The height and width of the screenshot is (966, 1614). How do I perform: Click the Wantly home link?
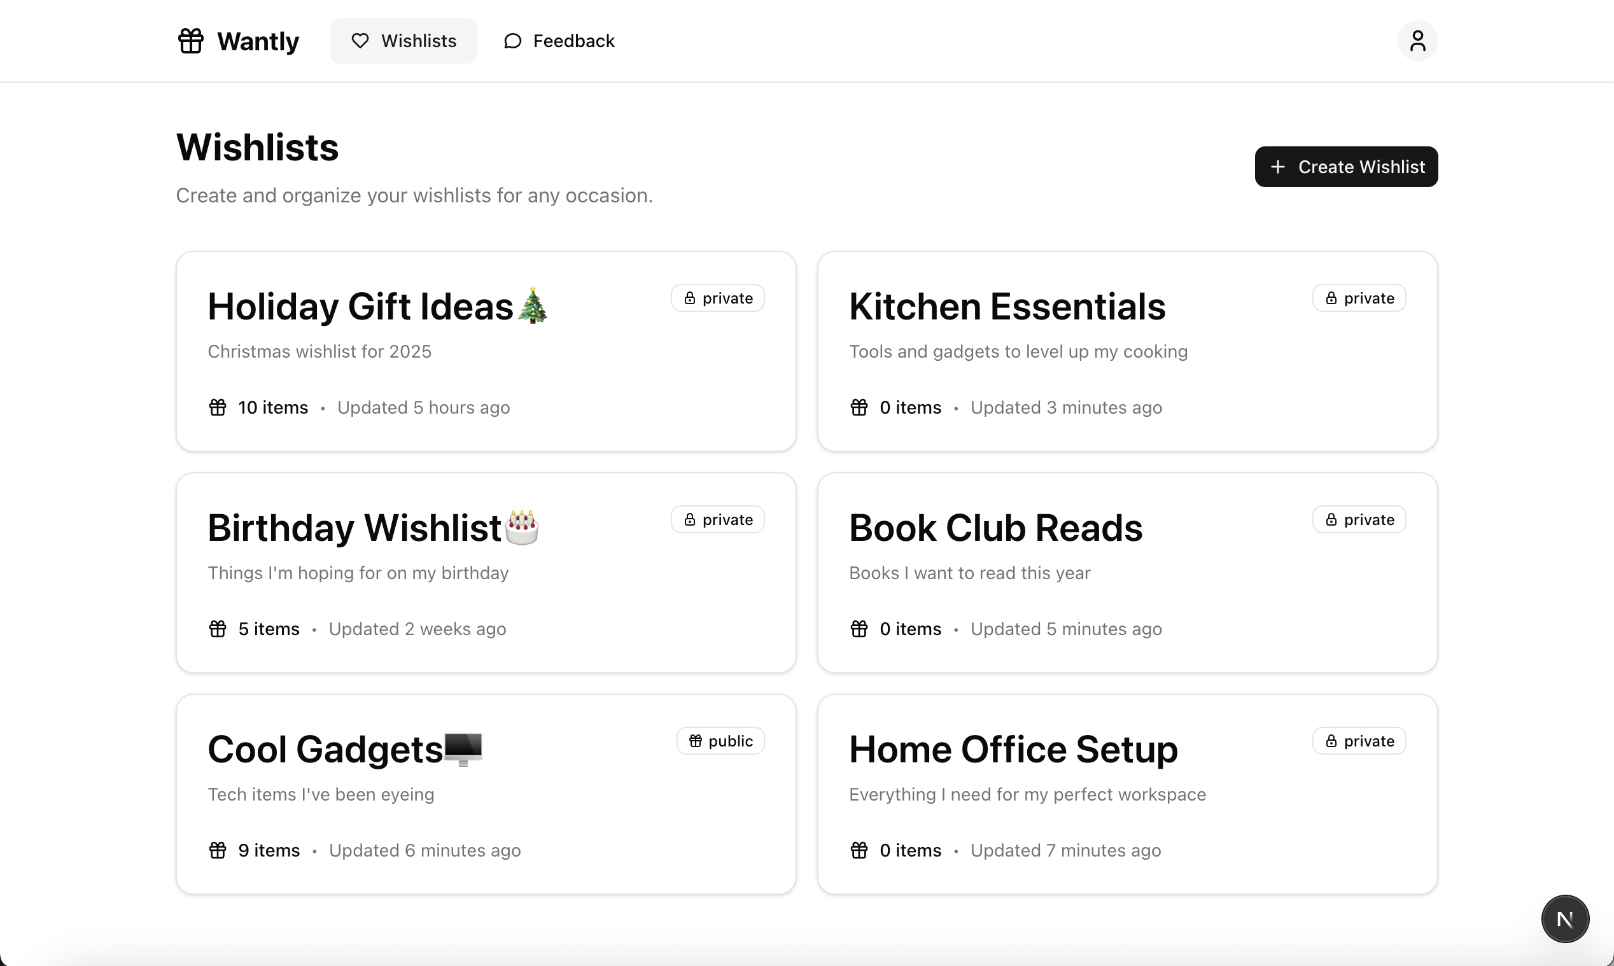pyautogui.click(x=238, y=40)
